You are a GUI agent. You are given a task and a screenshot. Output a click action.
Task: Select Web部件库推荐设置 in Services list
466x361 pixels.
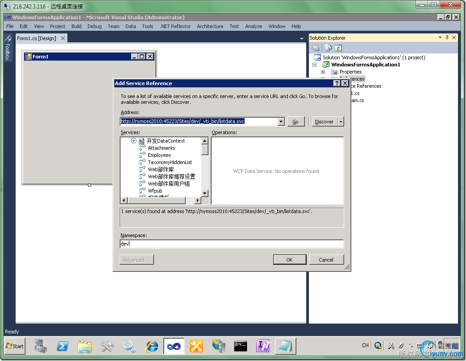point(171,176)
